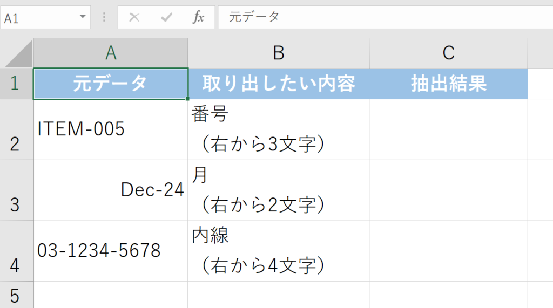Click the enter checkmark formula bar icon
Image resolution: width=553 pixels, height=308 pixels.
[x=166, y=17]
